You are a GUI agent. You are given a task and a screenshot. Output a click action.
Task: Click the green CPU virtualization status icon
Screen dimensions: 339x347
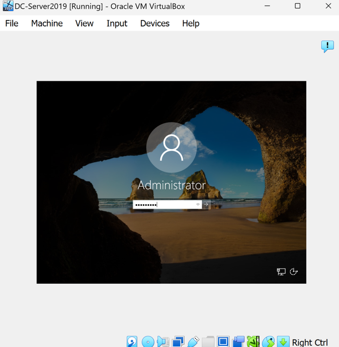click(253, 342)
